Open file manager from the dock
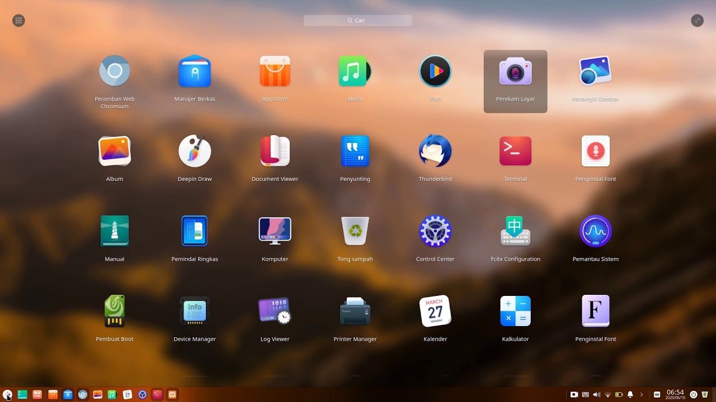716x402 pixels. [x=68, y=395]
